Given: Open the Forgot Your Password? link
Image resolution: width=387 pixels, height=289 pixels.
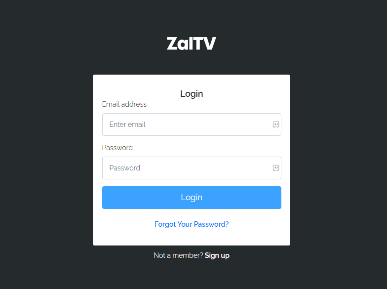Looking at the screenshot, I should [x=192, y=224].
